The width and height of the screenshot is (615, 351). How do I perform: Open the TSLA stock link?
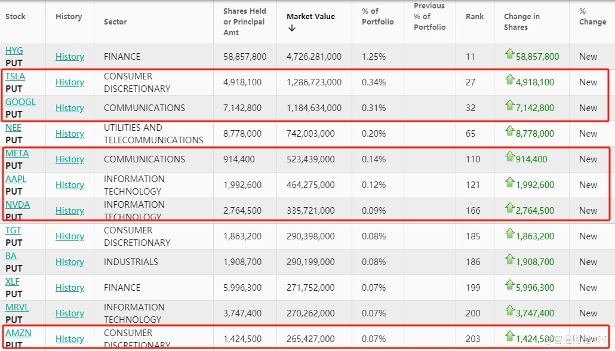[x=16, y=76]
